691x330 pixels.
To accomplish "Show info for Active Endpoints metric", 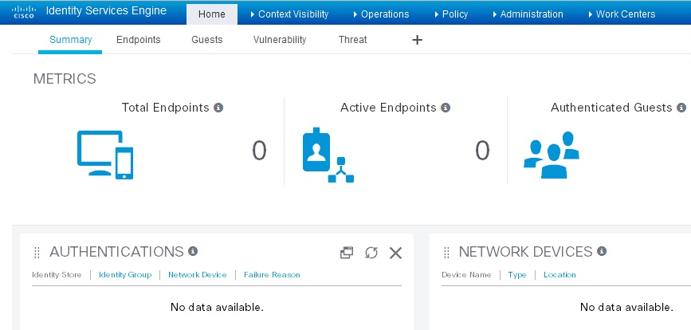I will 446,108.
